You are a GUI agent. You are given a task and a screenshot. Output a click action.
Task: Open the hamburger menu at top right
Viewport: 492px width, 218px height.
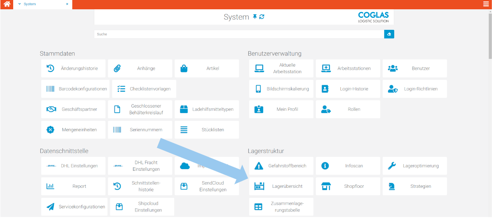(x=486, y=4)
